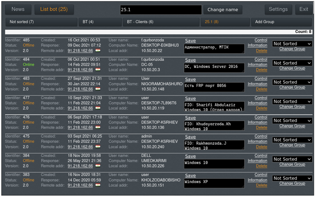The image size is (315, 197).
Task: Click the Control link for DESKTOP-E0KBHU3
Action: click(x=260, y=41)
